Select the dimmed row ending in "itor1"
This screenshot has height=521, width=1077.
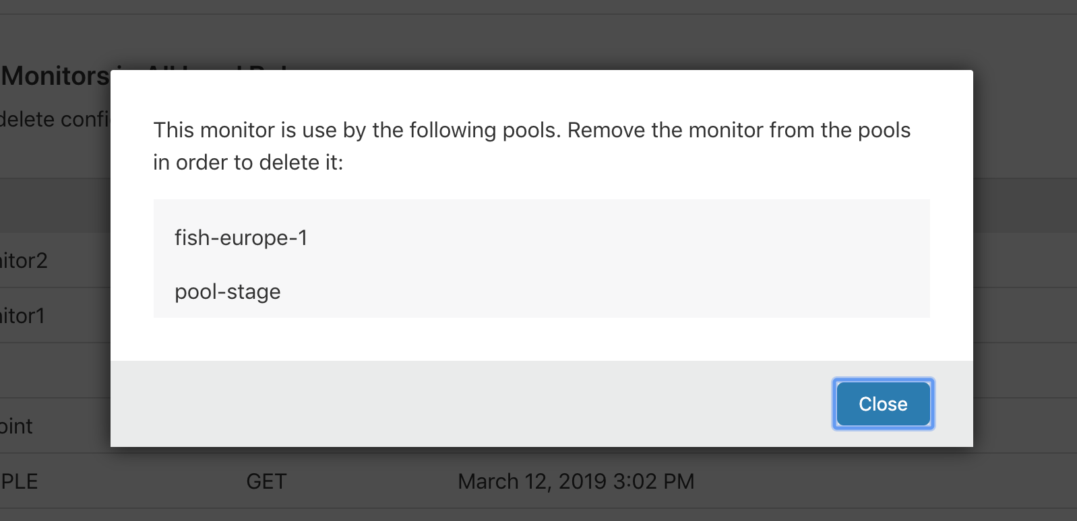click(x=55, y=316)
